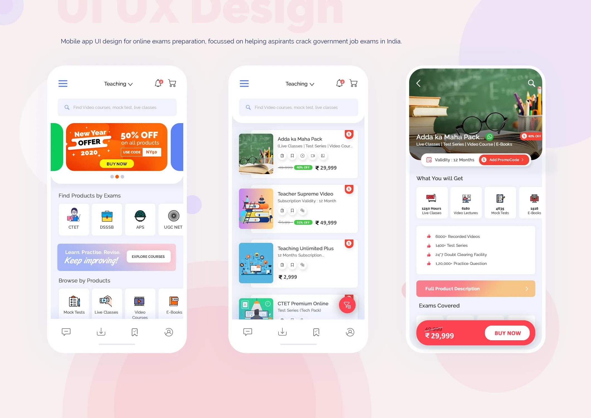Click the Mock Tests icon
The height and width of the screenshot is (418, 591).
(x=74, y=299)
